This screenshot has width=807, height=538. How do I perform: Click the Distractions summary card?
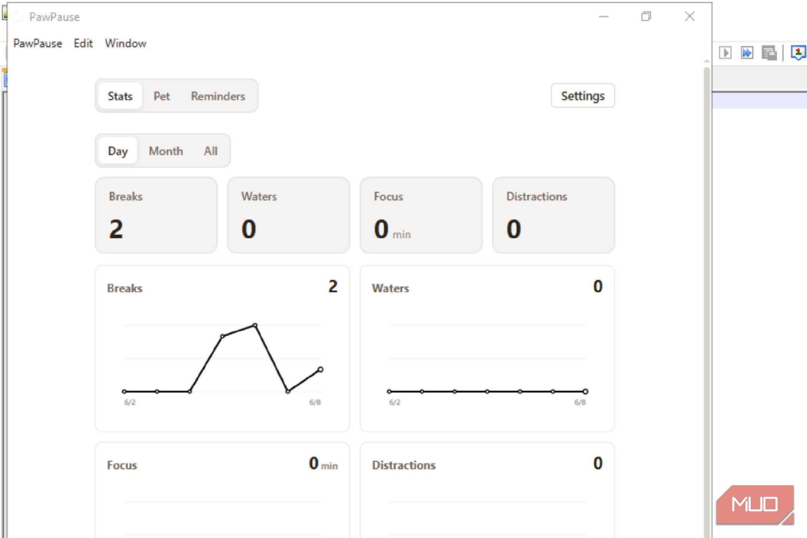(553, 215)
